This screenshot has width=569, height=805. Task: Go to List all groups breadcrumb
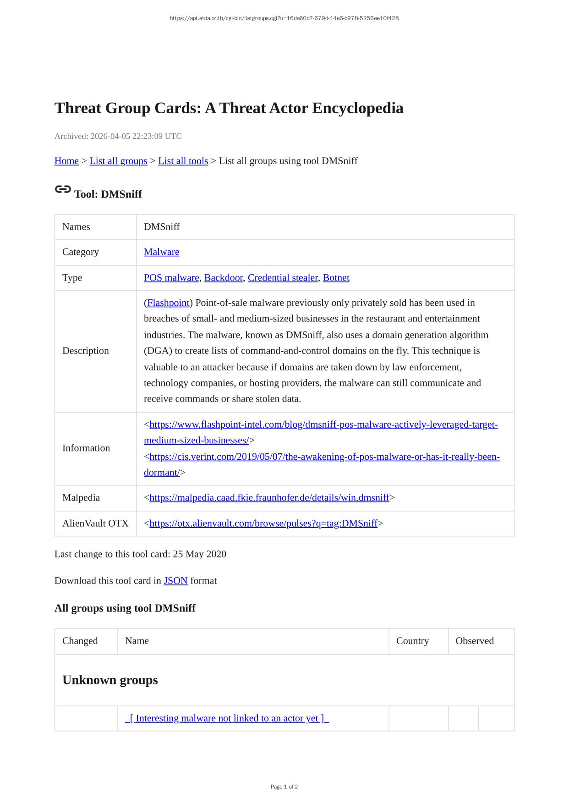point(118,161)
